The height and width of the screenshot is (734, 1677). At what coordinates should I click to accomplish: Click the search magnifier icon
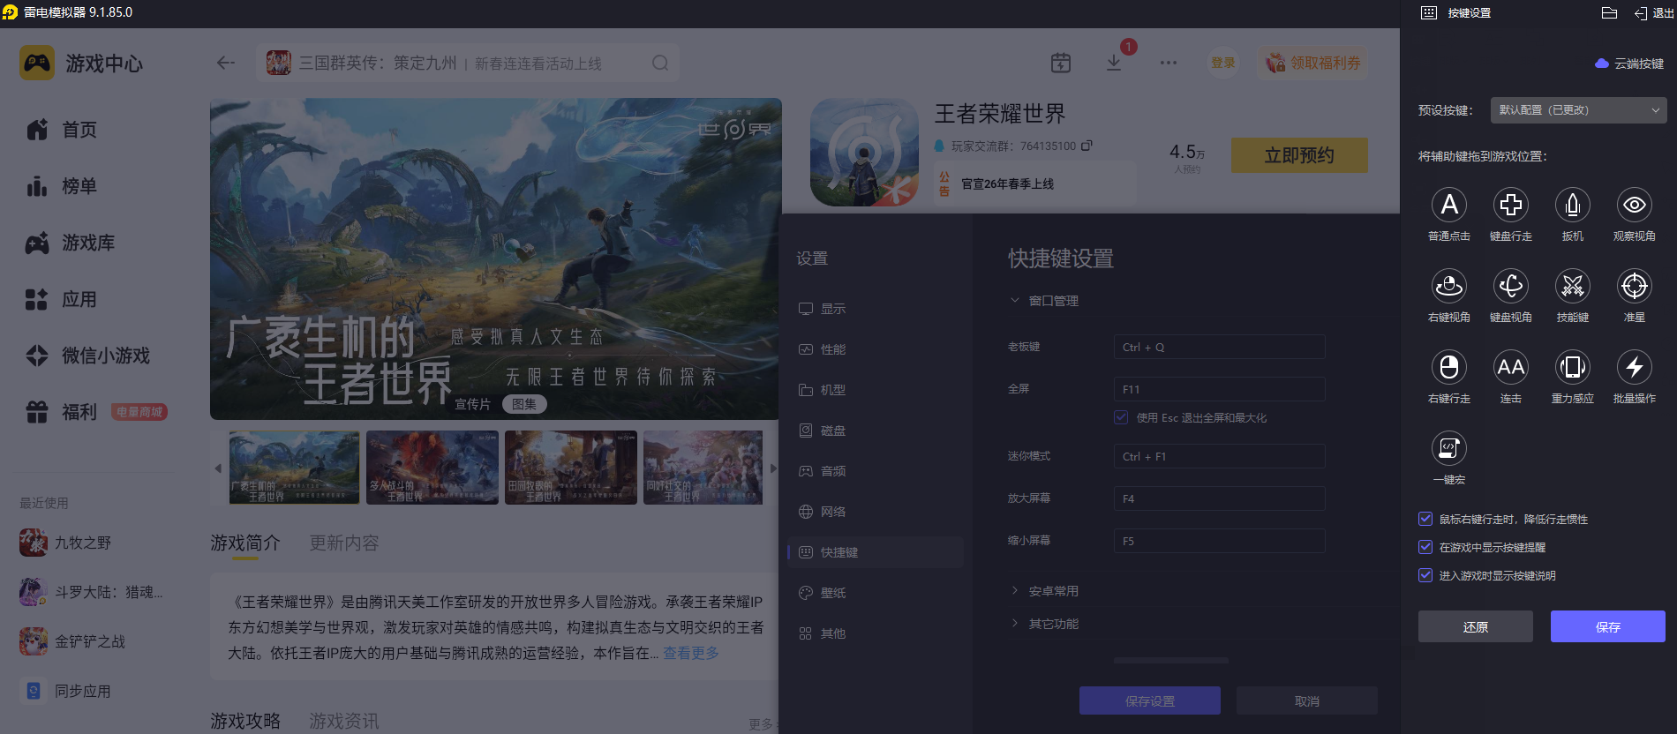click(660, 63)
